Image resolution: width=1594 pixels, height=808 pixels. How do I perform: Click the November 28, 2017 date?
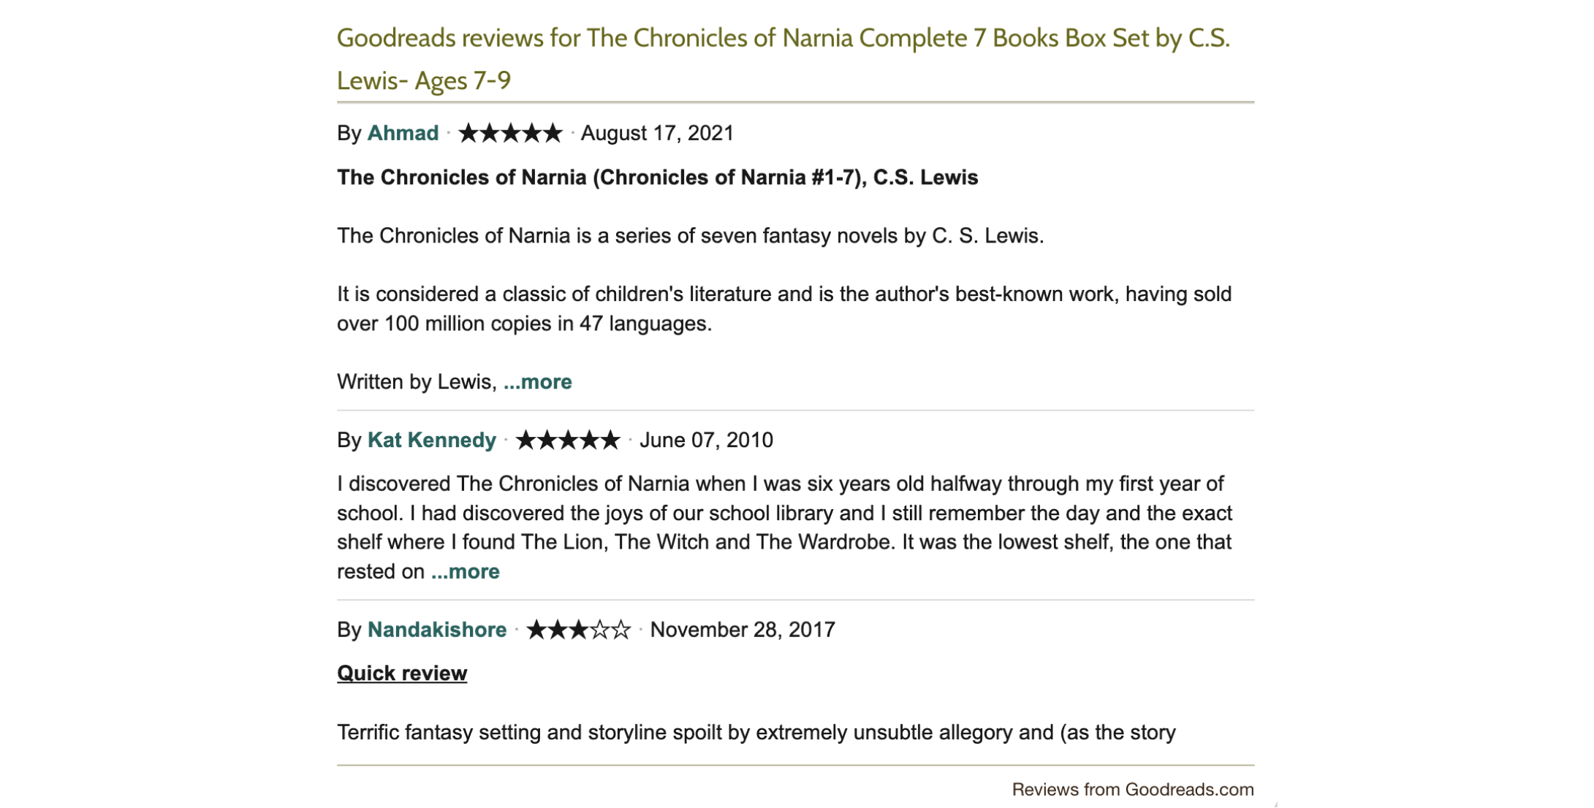pyautogui.click(x=743, y=630)
